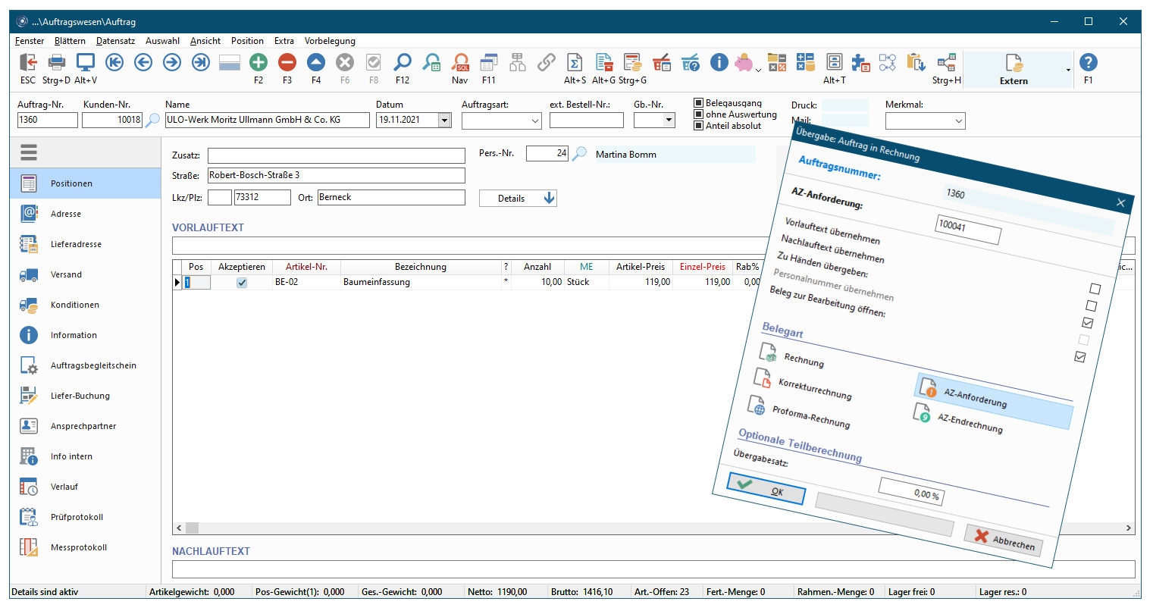Click the green F2 add record icon
Image resolution: width=1153 pixels, height=614 pixels.
point(258,63)
